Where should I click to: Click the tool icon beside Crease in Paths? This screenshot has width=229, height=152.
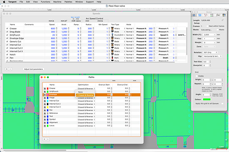[x=45, y=89]
